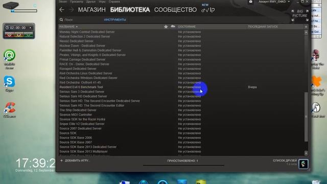Select Source SDK Base 2013 Multiplayer
Screen dimensions: 327x184
coord(83,151)
